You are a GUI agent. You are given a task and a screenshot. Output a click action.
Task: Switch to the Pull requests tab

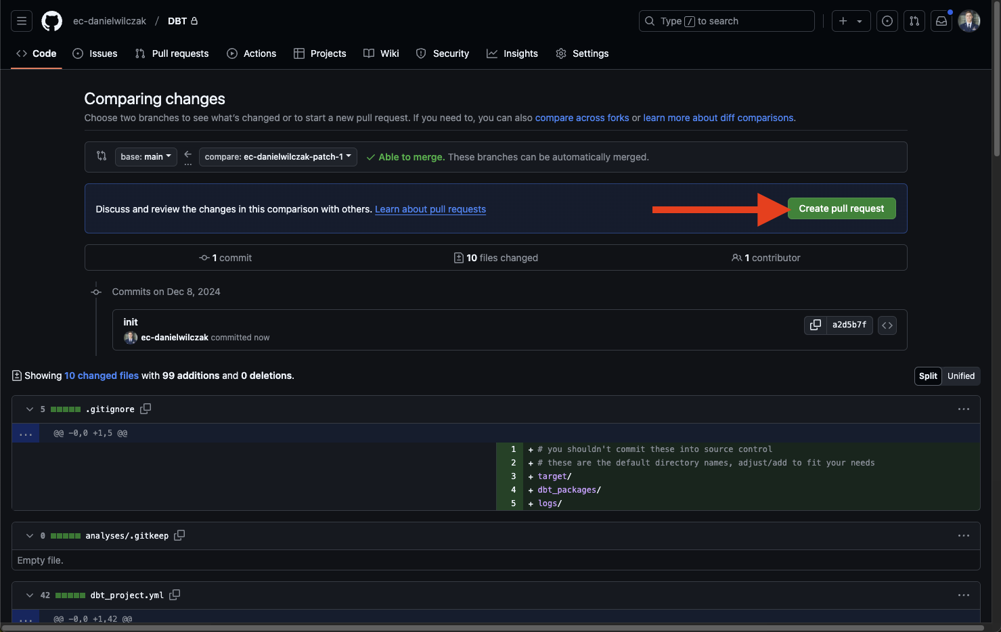coord(172,53)
